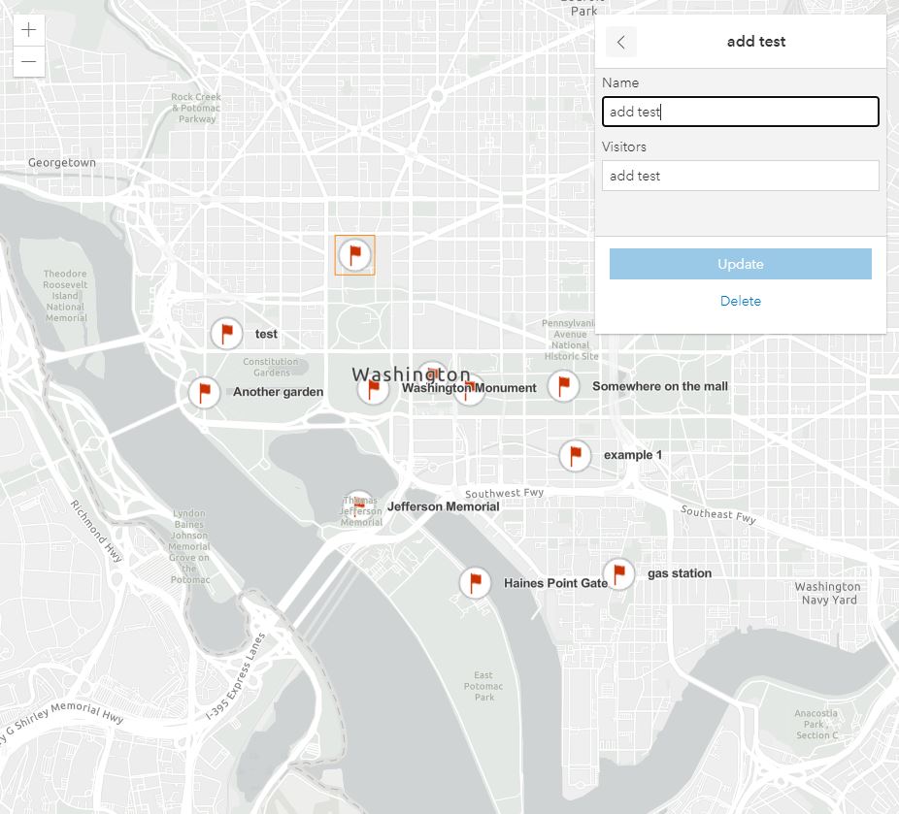Click the Update button
The height and width of the screenshot is (814, 899).
(740, 264)
